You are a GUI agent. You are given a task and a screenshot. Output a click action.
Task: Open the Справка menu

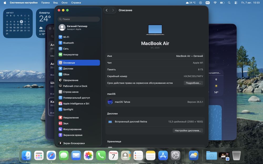pos(76,3)
